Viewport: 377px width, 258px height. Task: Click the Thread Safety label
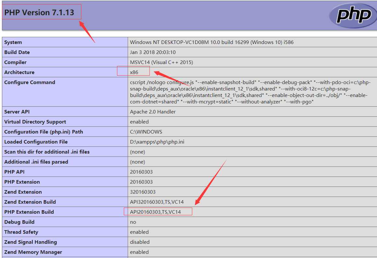[21, 232]
